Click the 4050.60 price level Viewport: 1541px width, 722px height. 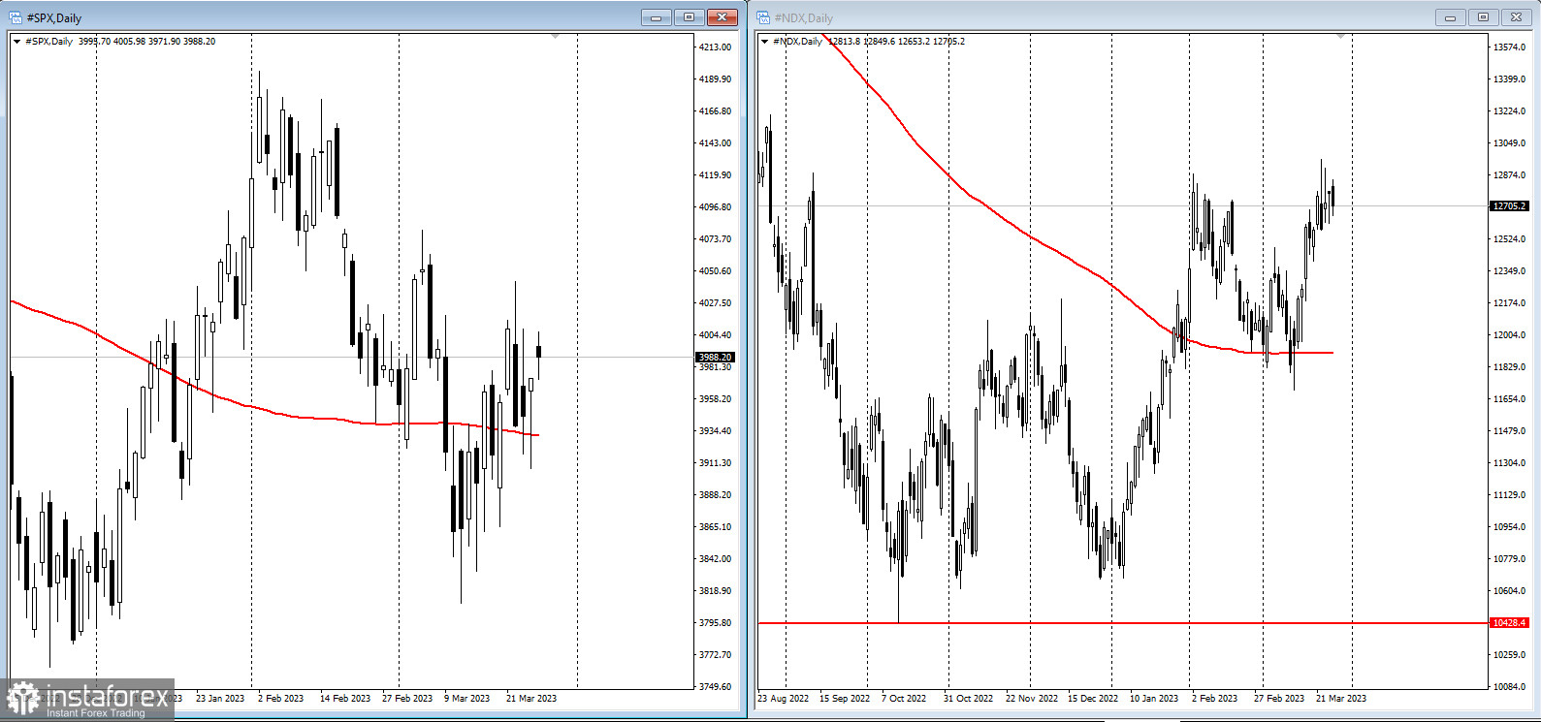[715, 271]
